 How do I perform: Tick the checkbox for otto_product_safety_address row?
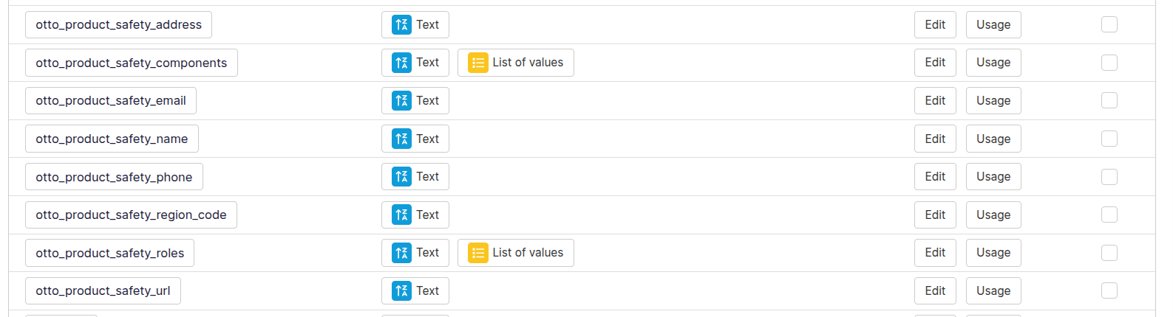(1109, 24)
